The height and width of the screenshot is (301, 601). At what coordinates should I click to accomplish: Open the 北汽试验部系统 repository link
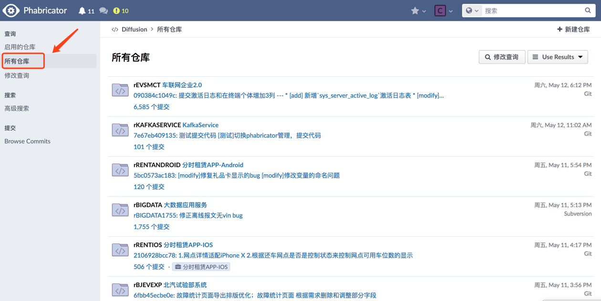185,285
